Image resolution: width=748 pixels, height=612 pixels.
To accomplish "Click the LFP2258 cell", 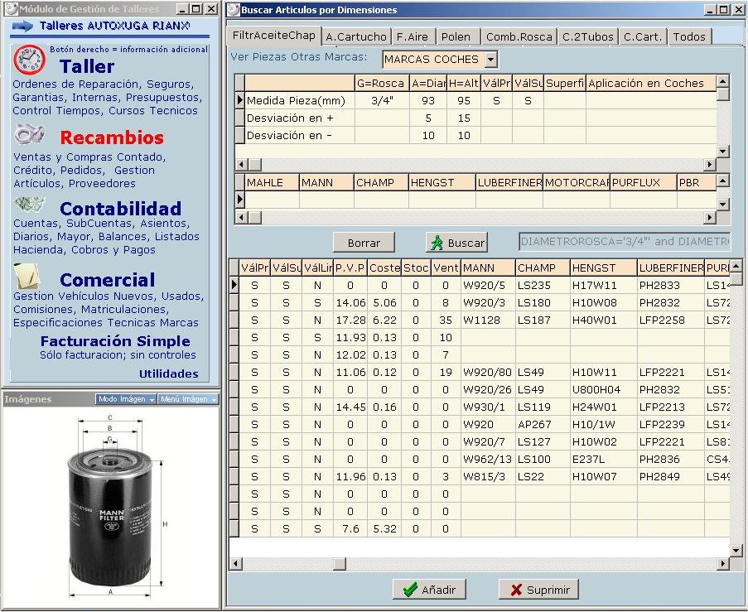I will [670, 320].
